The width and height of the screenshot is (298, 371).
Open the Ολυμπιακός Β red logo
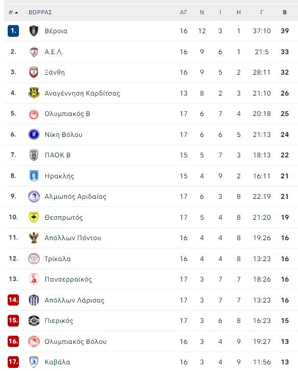(34, 114)
